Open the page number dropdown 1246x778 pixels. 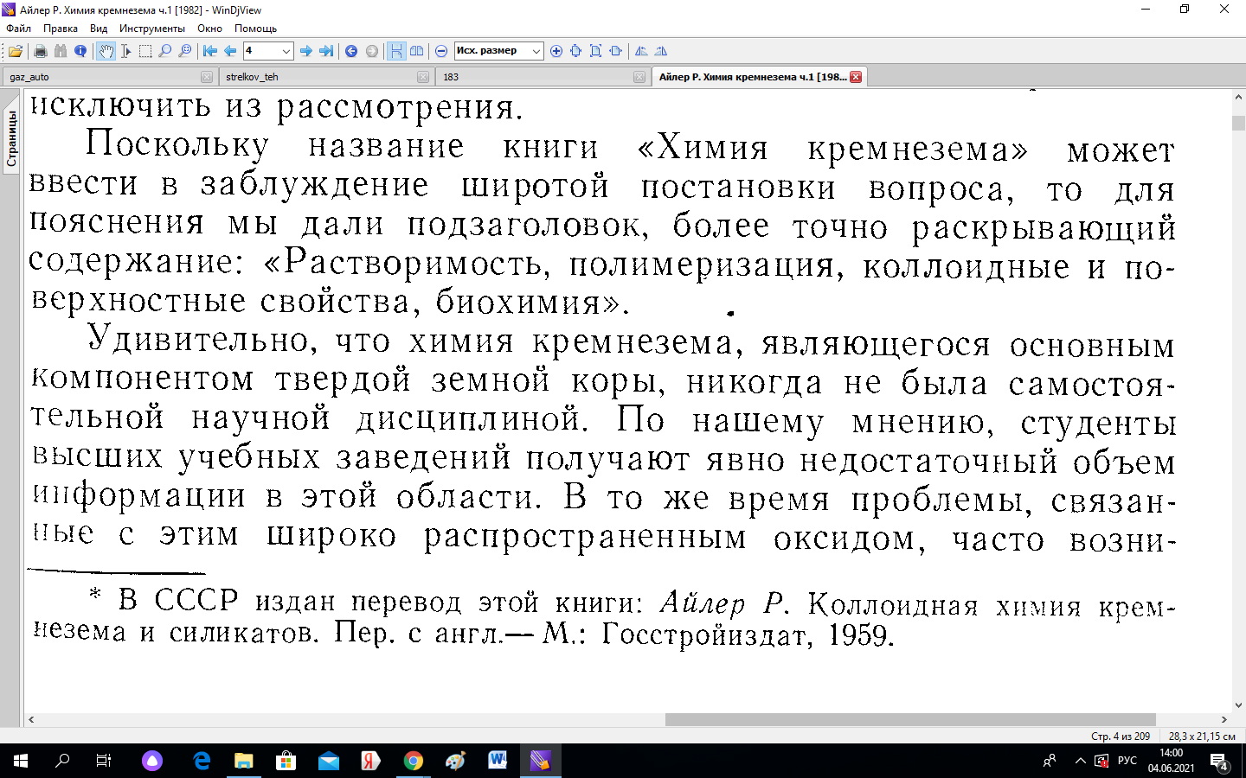tap(286, 51)
